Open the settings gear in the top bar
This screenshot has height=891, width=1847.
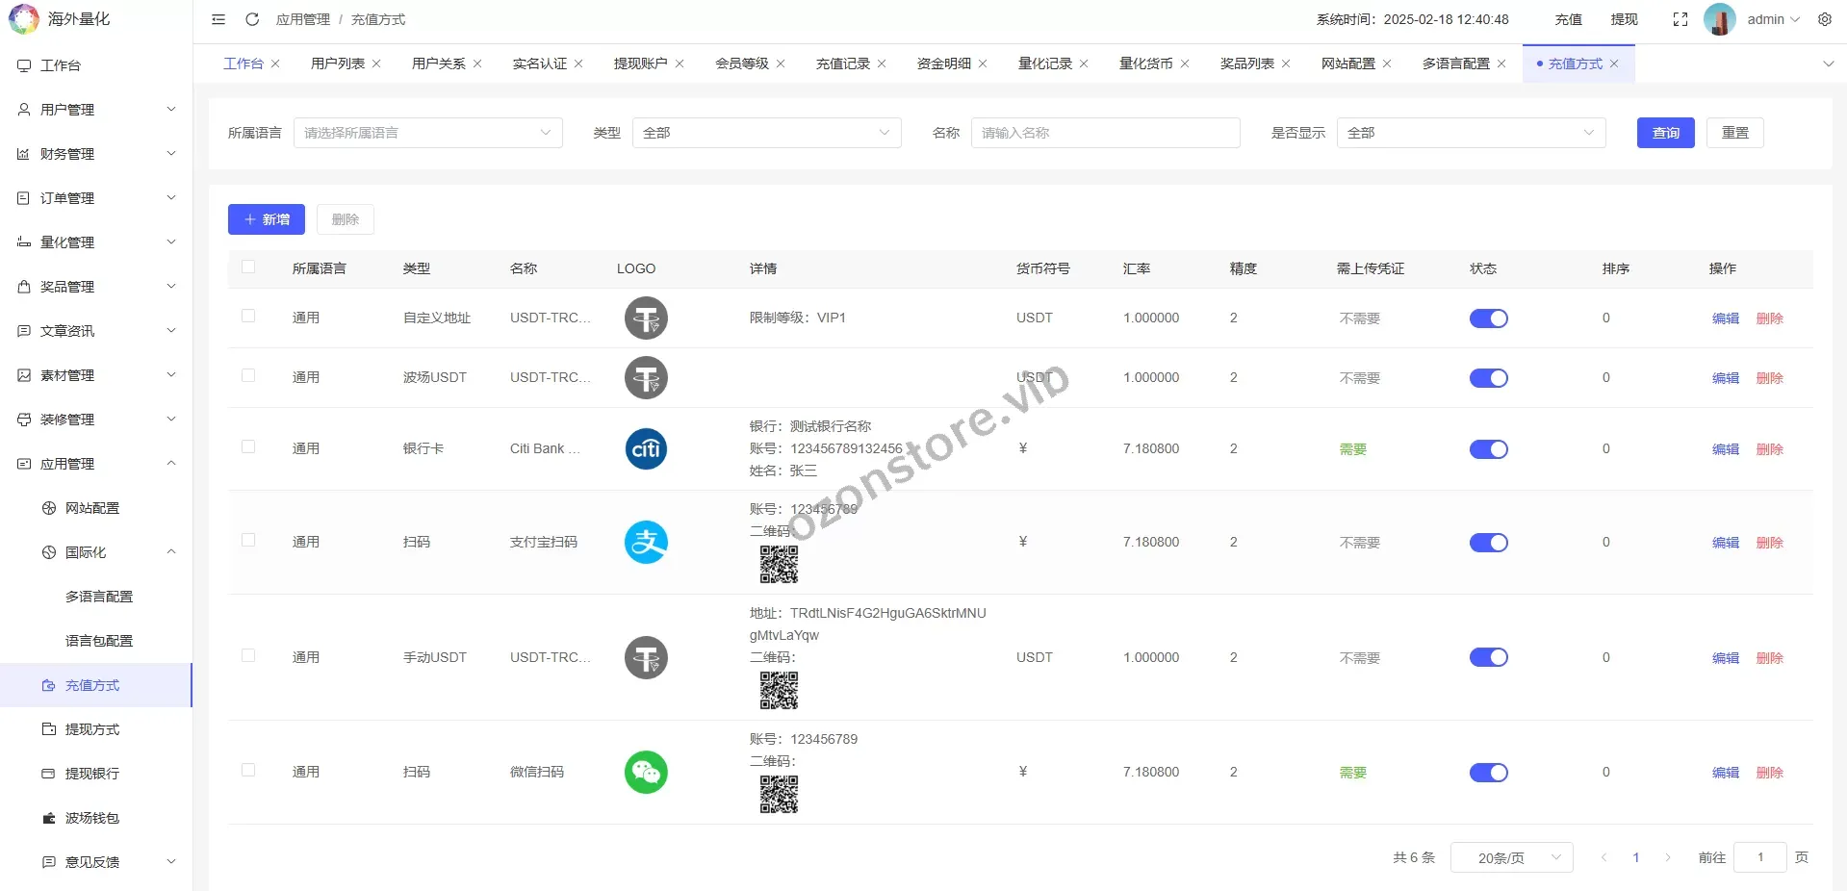(x=1825, y=19)
